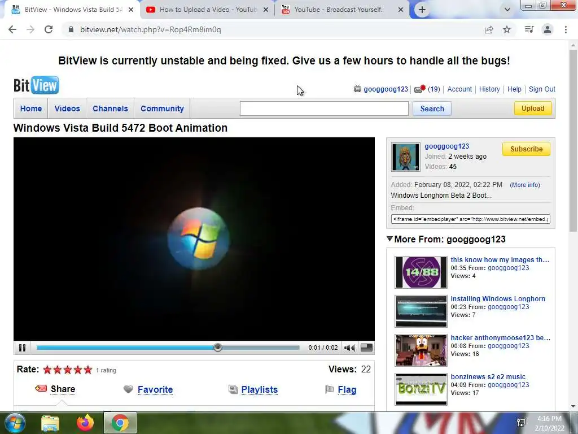Click the video progress bar knob
Viewport: 578px width, 434px height.
(x=218, y=348)
